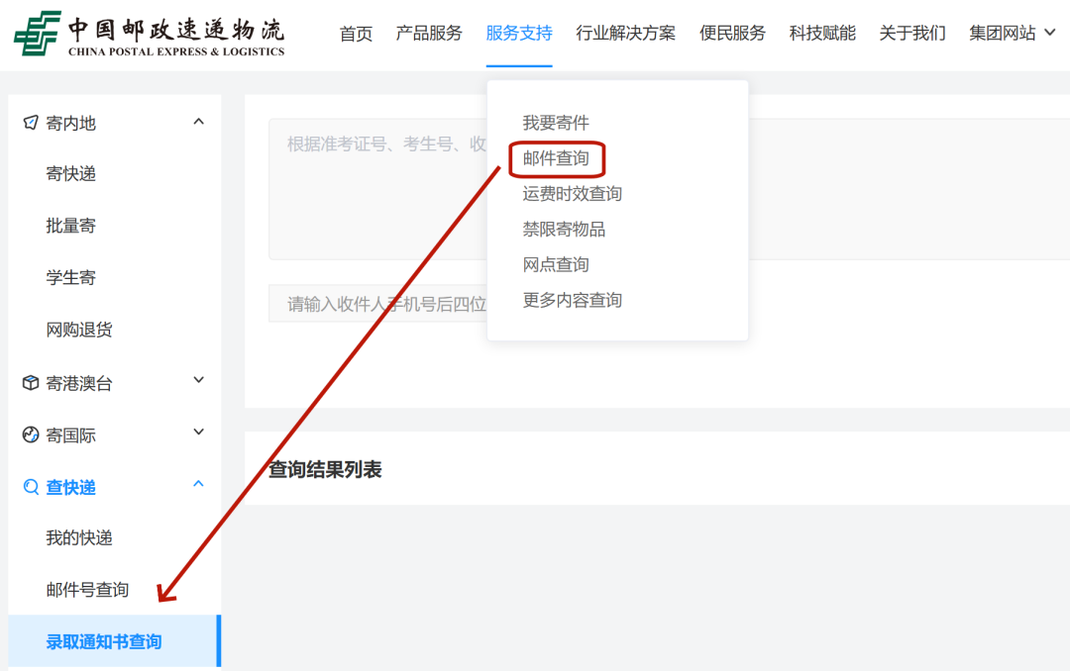The height and width of the screenshot is (671, 1070).
Task: Open 服务支持 in top navigation
Action: click(x=519, y=33)
